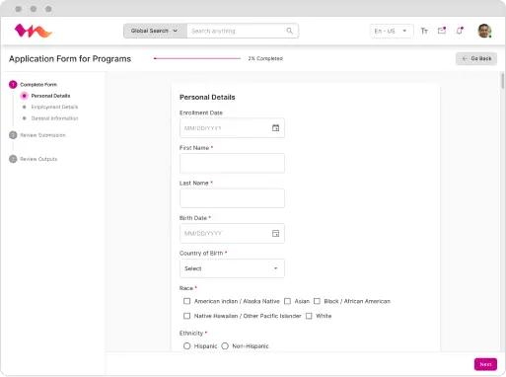Select Personal Details in the sidebar
506x377 pixels.
[50, 96]
